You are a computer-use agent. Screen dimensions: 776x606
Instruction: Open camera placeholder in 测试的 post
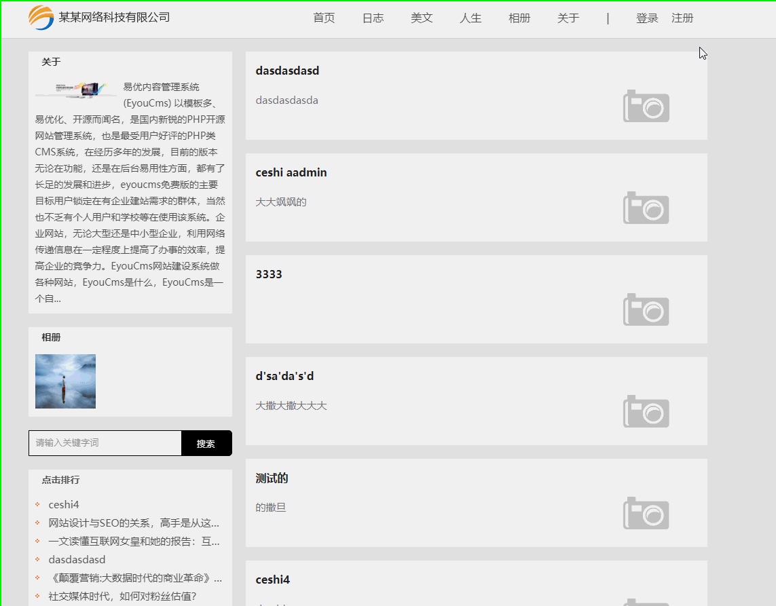pyautogui.click(x=646, y=514)
